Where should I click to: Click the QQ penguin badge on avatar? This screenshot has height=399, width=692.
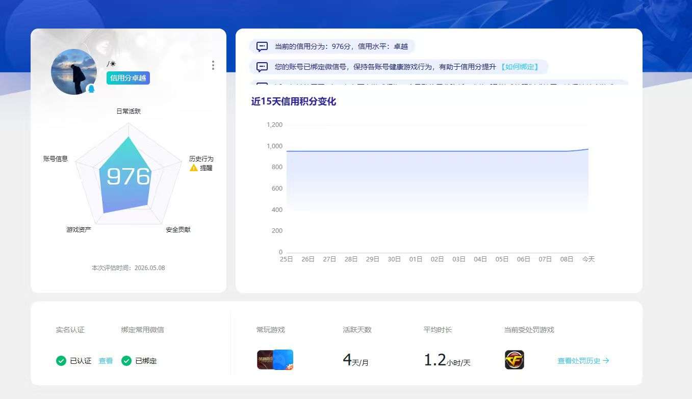(91, 89)
